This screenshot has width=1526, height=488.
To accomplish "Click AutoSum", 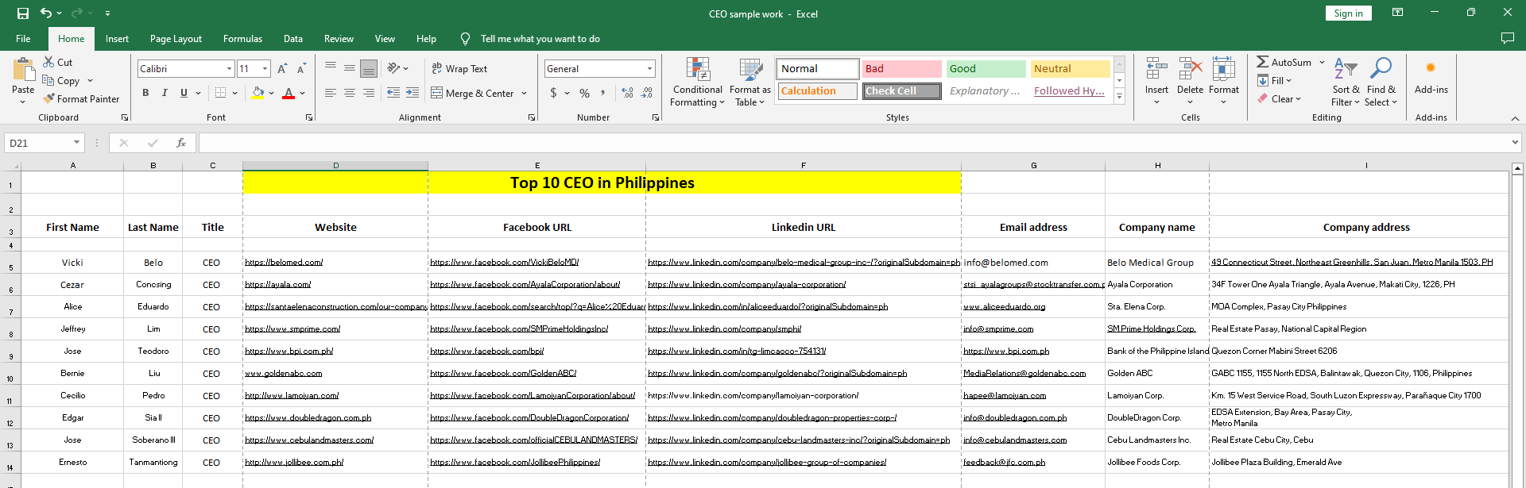I will pos(1284,62).
